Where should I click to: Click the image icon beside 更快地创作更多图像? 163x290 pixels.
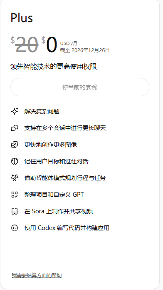pos(15,145)
